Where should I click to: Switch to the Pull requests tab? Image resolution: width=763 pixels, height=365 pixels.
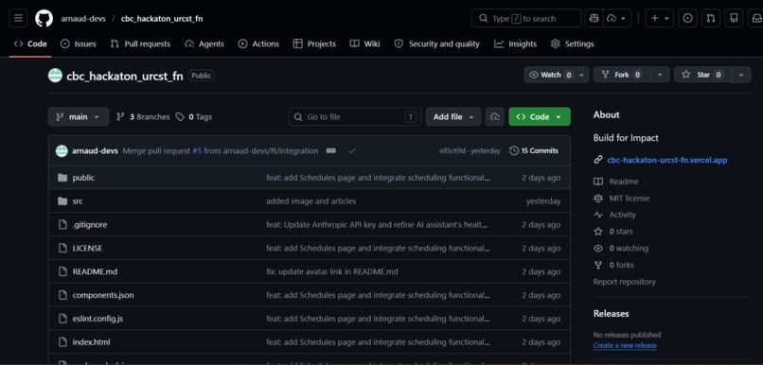[x=140, y=43]
